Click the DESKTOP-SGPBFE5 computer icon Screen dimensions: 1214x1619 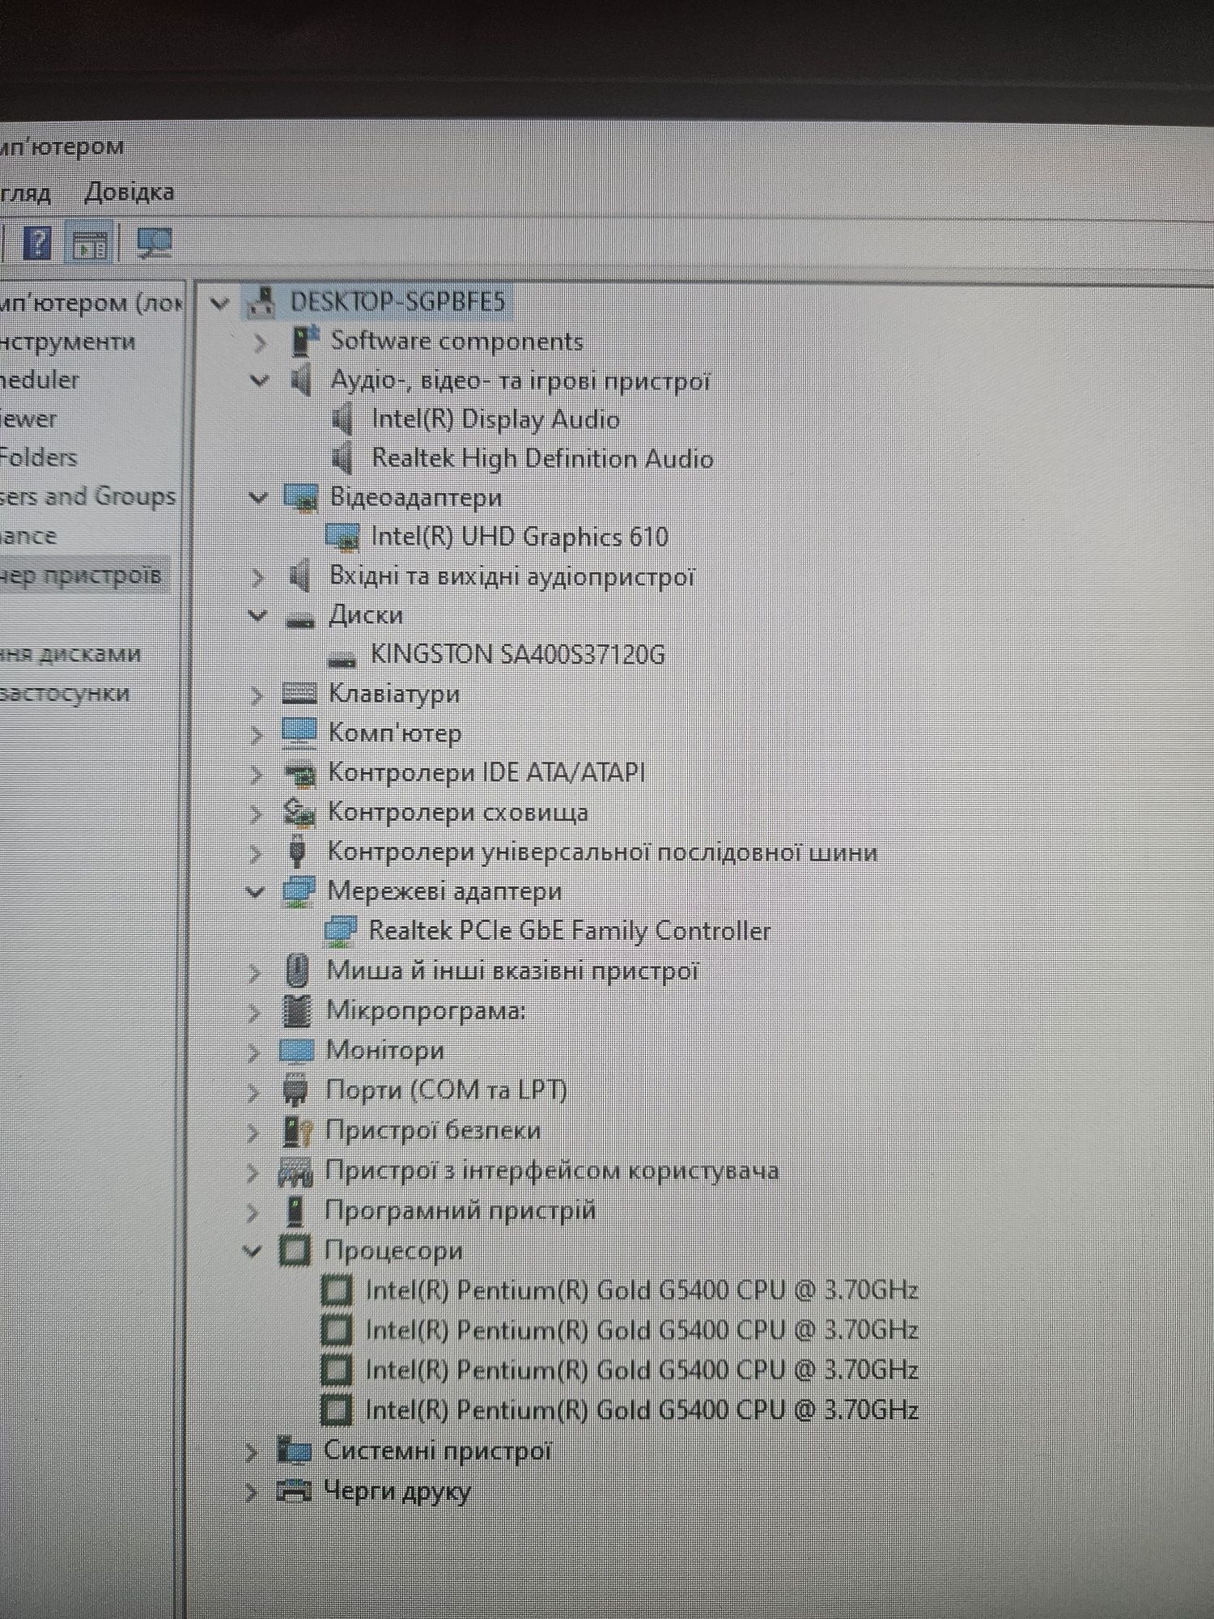click(x=262, y=303)
